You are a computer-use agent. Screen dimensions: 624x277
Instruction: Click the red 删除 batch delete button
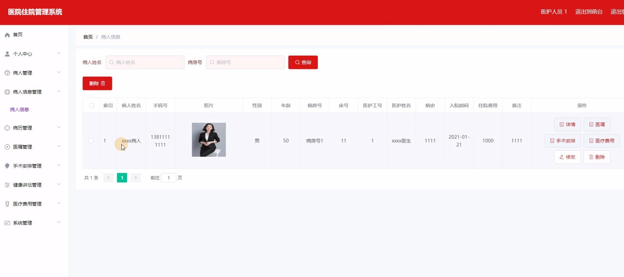pyautogui.click(x=97, y=83)
